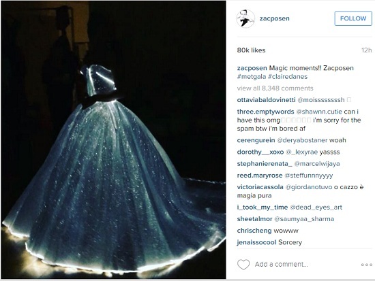Open the @deryabostaner mention
The height and width of the screenshot is (281, 375).
[x=302, y=140]
